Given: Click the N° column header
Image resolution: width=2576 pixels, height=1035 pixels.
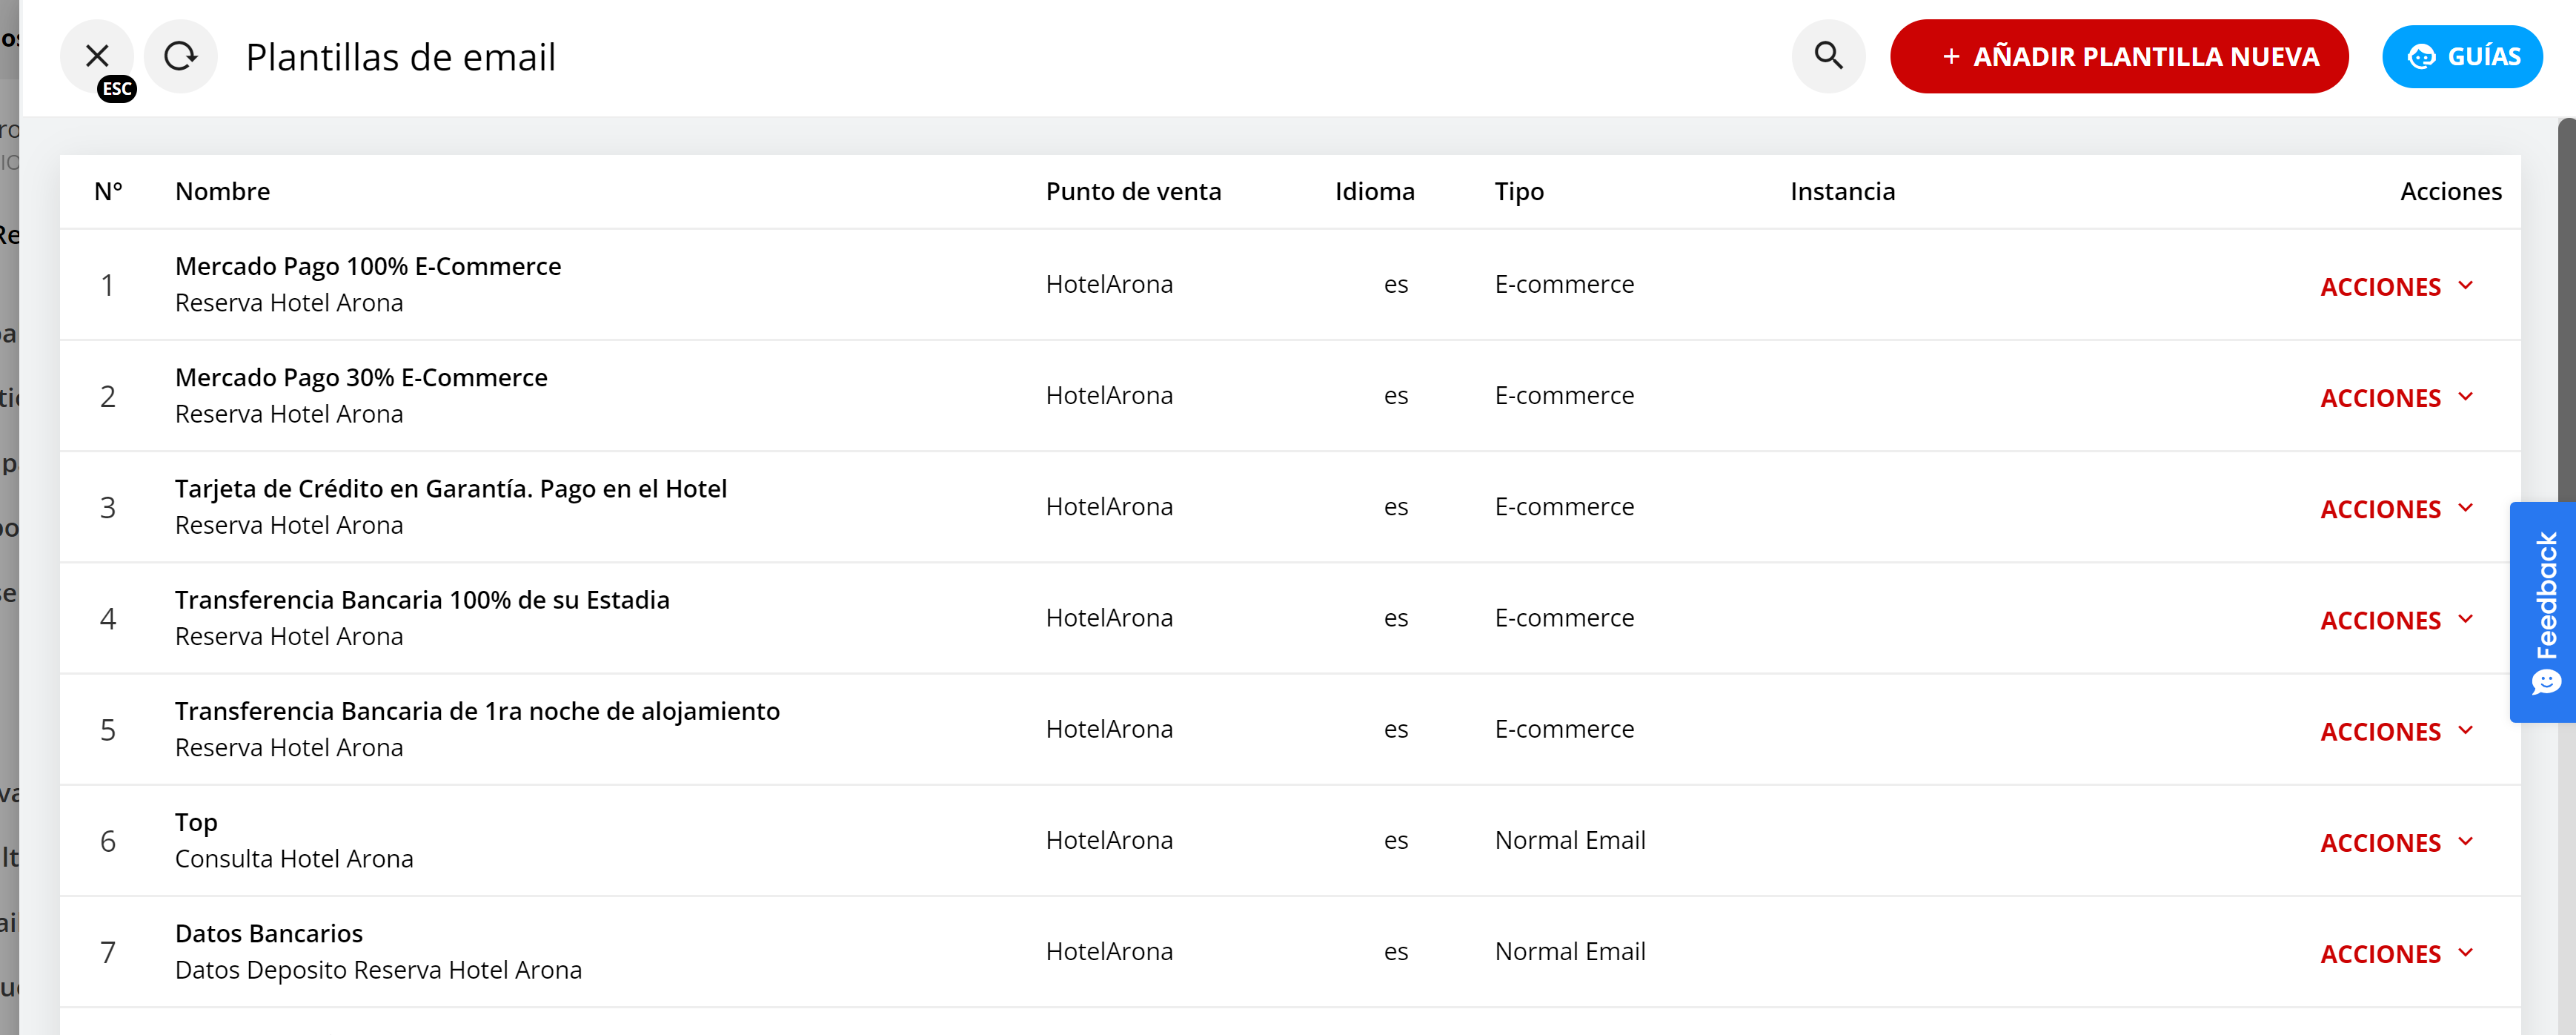Looking at the screenshot, I should pos(108,191).
